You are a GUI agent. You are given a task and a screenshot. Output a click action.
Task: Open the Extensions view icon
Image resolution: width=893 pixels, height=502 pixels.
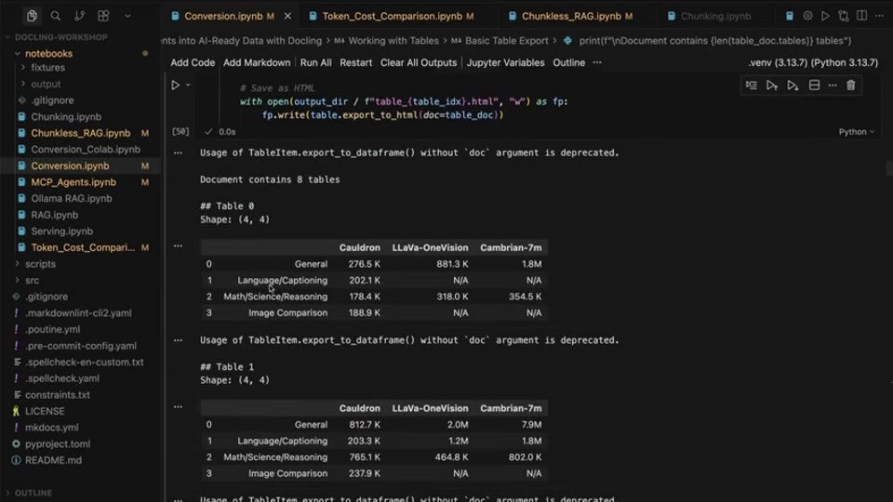(x=103, y=16)
